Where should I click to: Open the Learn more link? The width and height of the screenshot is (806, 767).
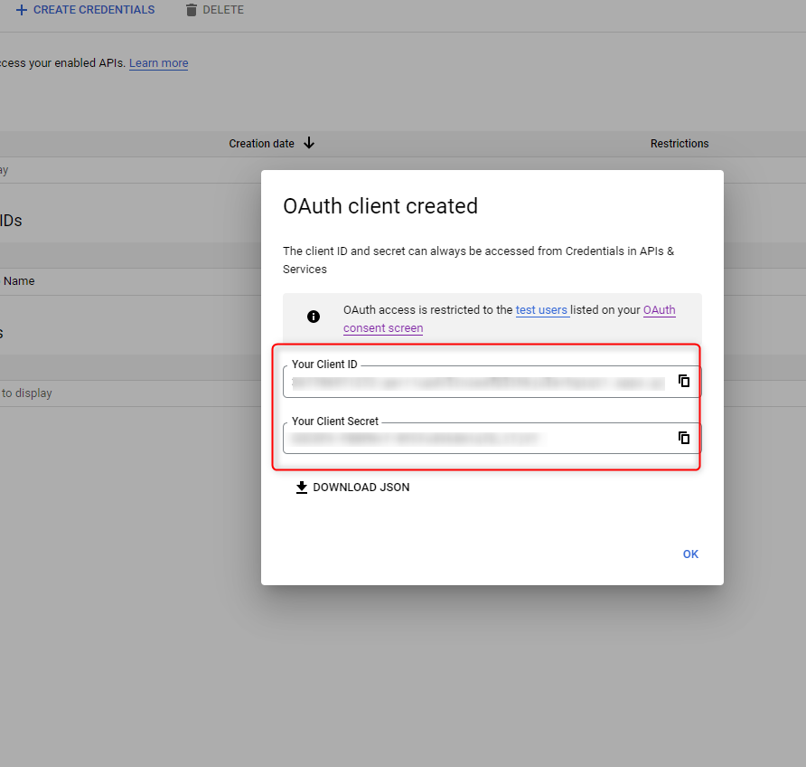[x=158, y=63]
